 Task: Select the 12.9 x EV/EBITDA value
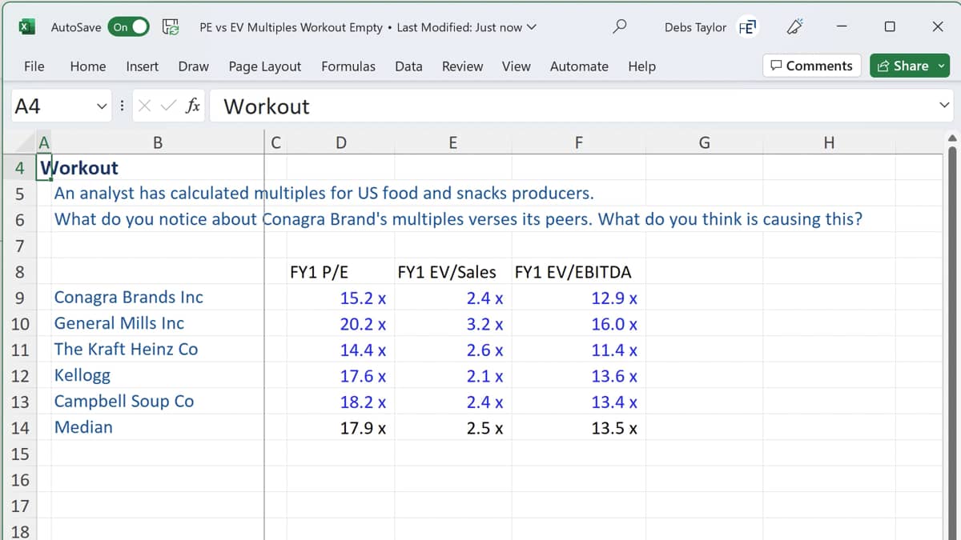(x=578, y=298)
